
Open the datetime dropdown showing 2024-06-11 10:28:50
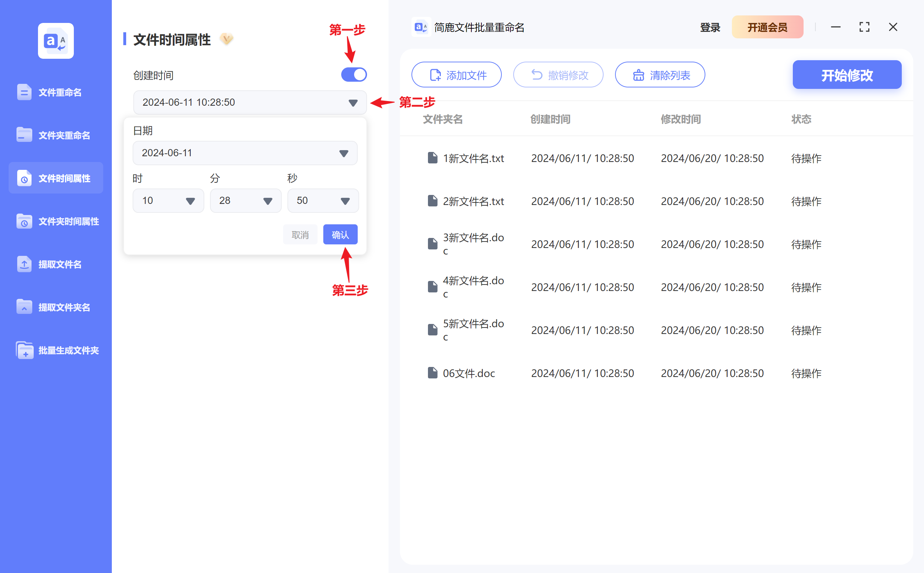352,102
